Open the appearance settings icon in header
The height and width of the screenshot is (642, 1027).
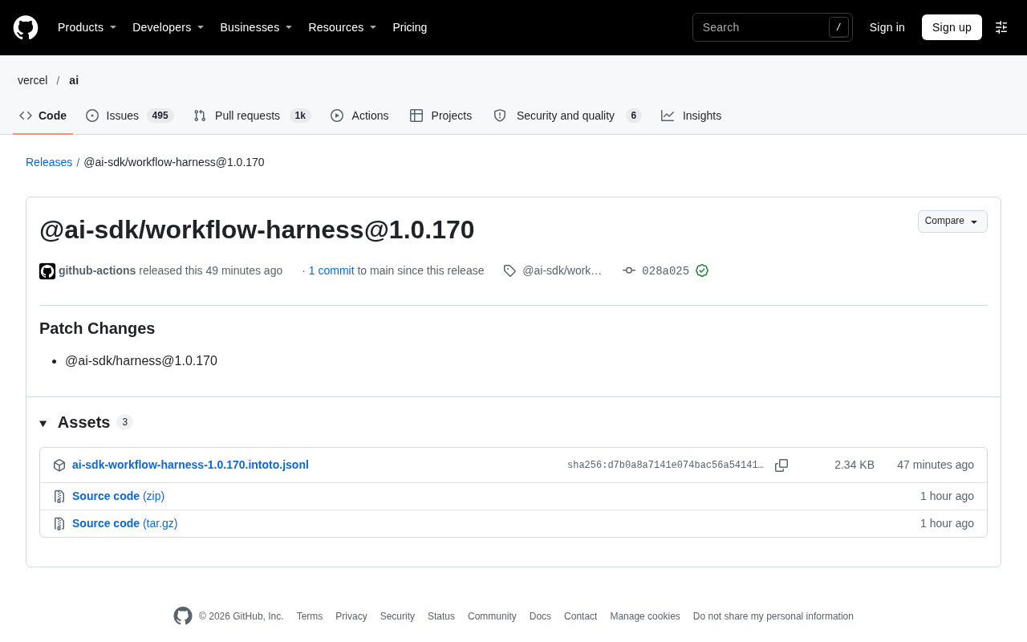pyautogui.click(x=1001, y=27)
